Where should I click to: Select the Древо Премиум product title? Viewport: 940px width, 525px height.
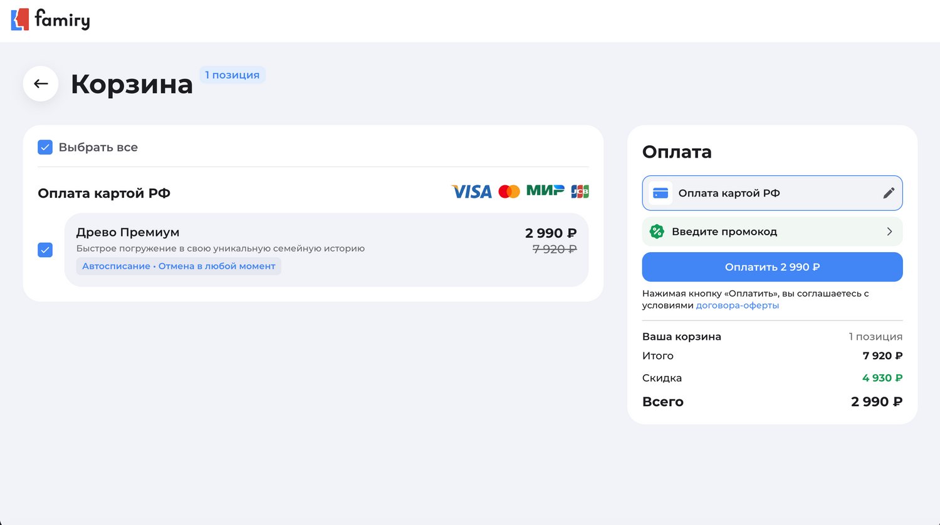(x=128, y=232)
